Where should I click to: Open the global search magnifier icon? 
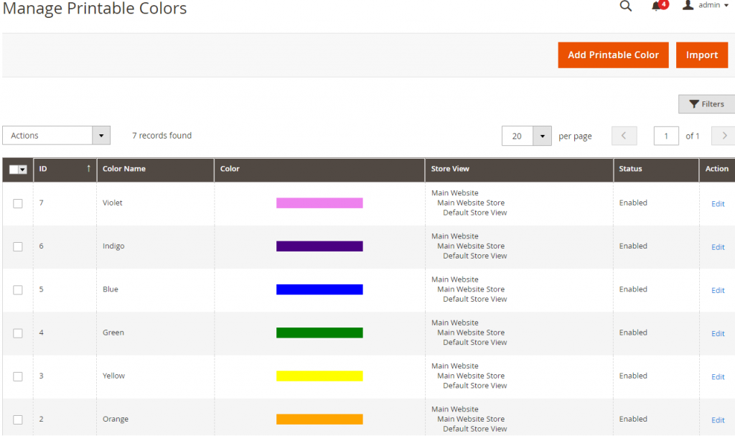tap(625, 6)
